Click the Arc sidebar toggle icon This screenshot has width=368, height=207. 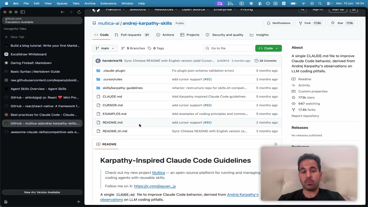23,12
